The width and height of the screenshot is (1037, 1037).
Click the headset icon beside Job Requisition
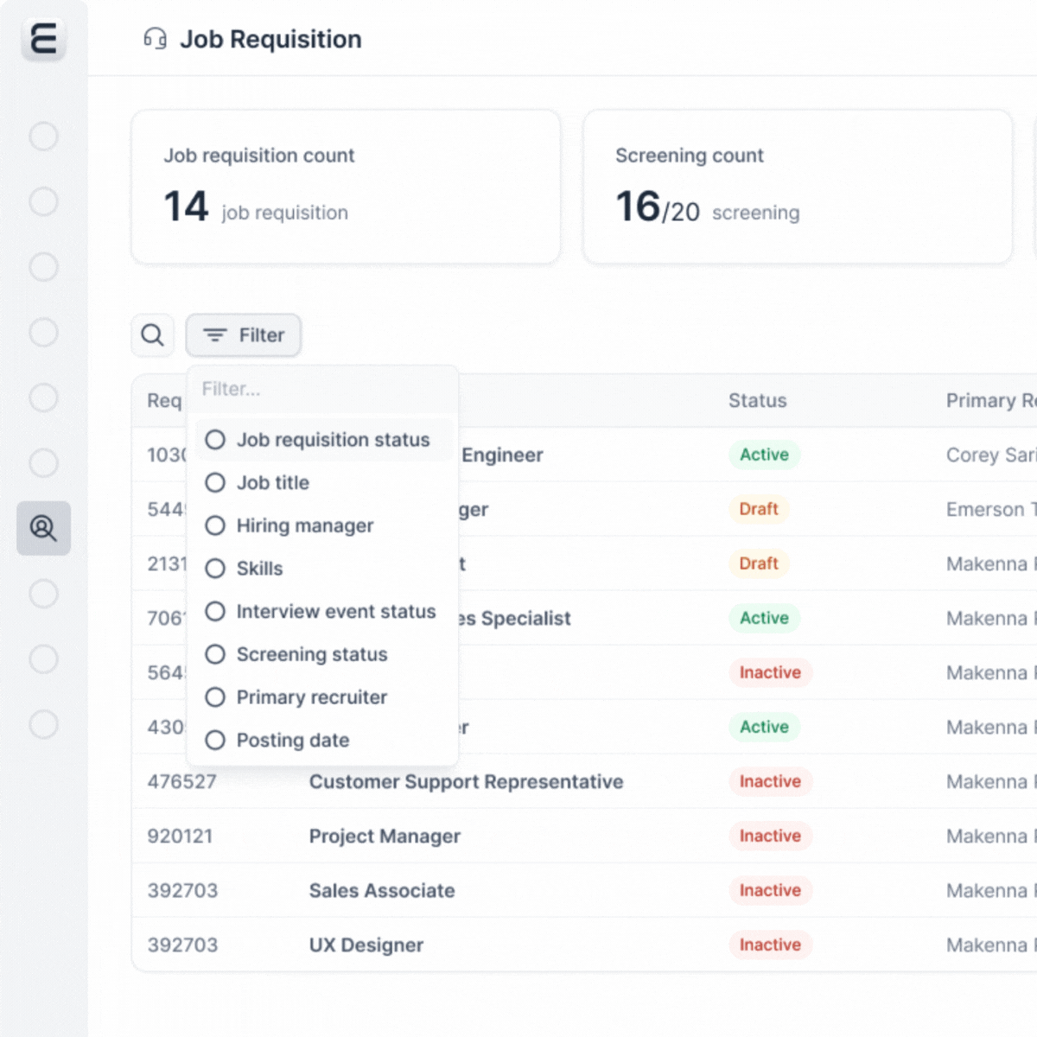click(x=156, y=39)
